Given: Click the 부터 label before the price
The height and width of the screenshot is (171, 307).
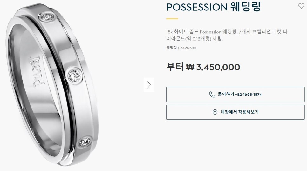Looking at the screenshot, I should (175, 67).
